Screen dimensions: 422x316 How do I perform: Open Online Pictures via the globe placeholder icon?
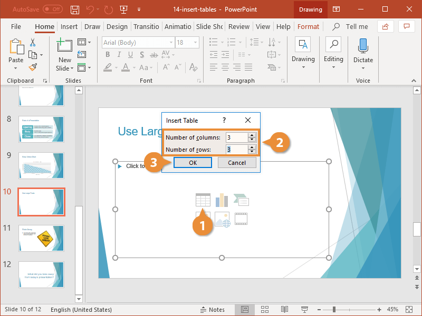(222, 219)
